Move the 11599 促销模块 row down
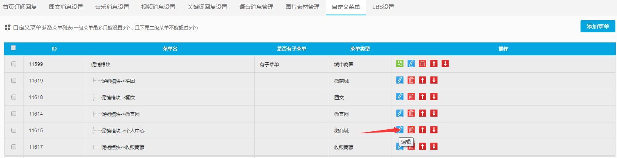The image size is (617, 158). tap(445, 63)
